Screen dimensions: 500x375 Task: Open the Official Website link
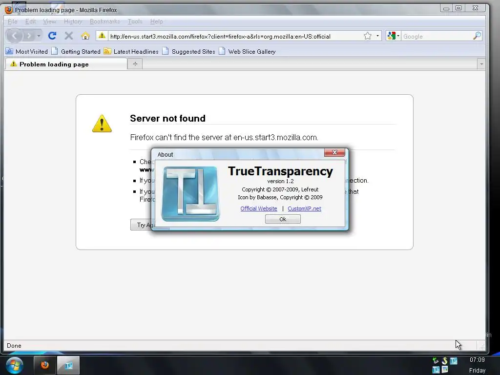[259, 208]
